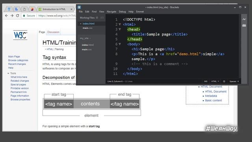Open the Edit menu in Brackets
Image resolution: width=252 pixels, height=142 pixels.
pyautogui.click(x=87, y=11)
